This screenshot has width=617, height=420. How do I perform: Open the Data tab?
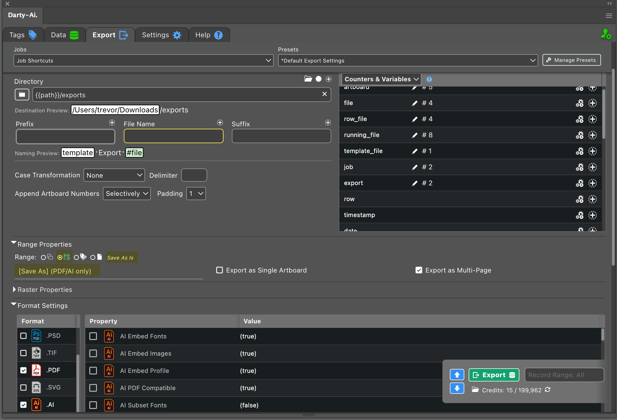click(64, 35)
